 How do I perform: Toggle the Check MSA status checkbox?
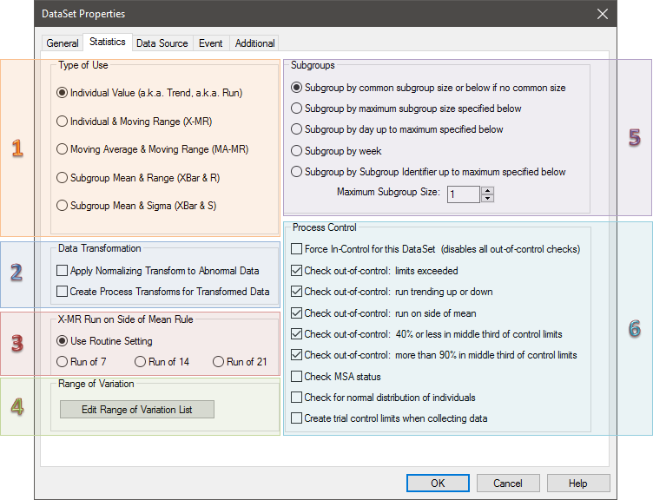[x=297, y=377]
